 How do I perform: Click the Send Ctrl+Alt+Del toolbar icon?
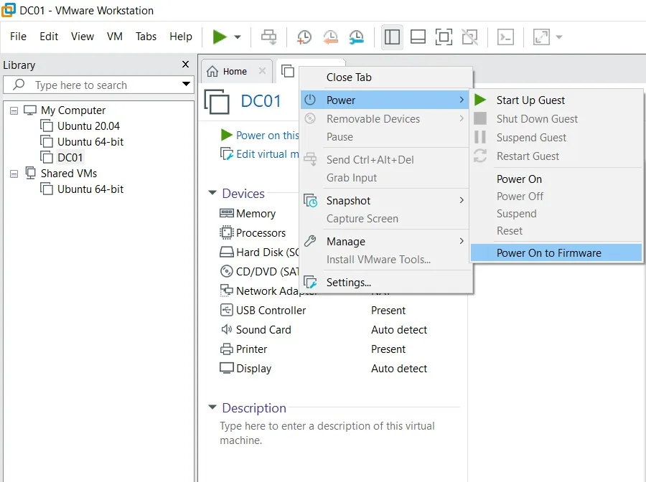pyautogui.click(x=269, y=37)
